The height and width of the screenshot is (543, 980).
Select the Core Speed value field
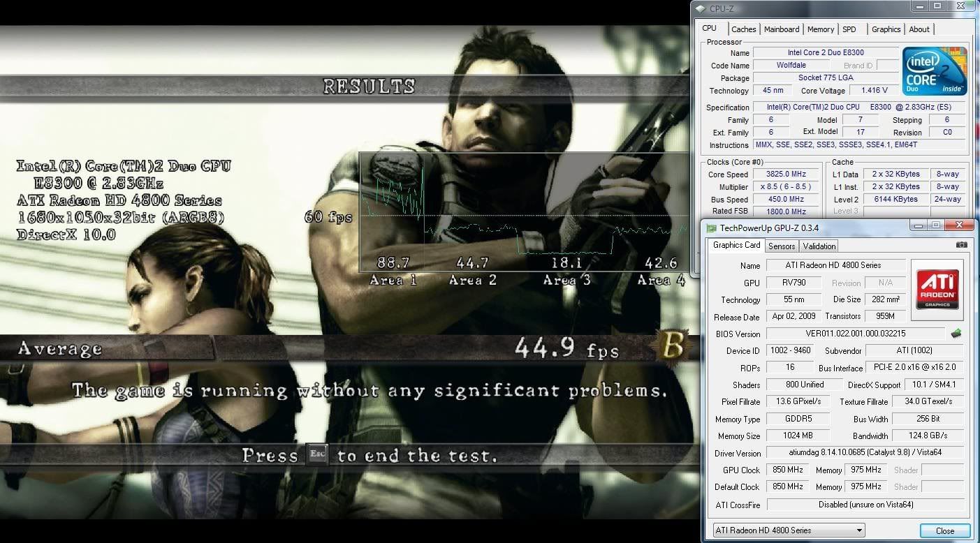[786, 173]
